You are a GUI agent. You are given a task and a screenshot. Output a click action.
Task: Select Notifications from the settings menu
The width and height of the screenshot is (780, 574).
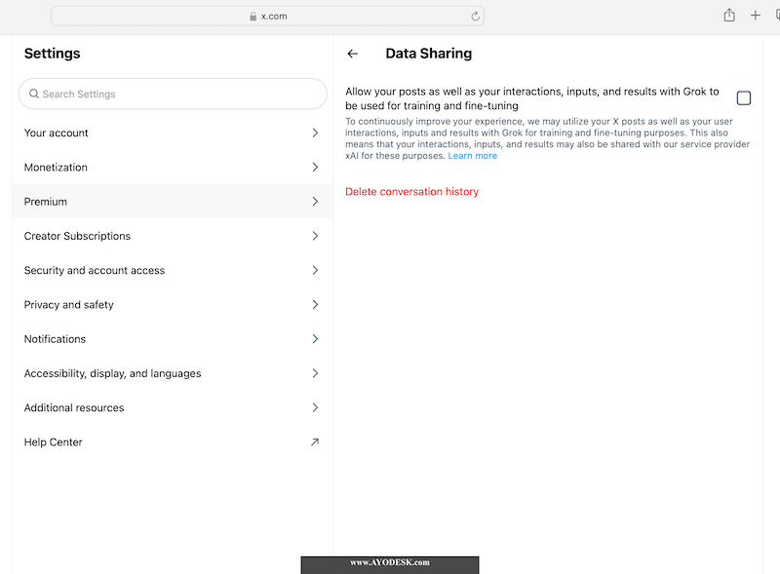pos(55,338)
